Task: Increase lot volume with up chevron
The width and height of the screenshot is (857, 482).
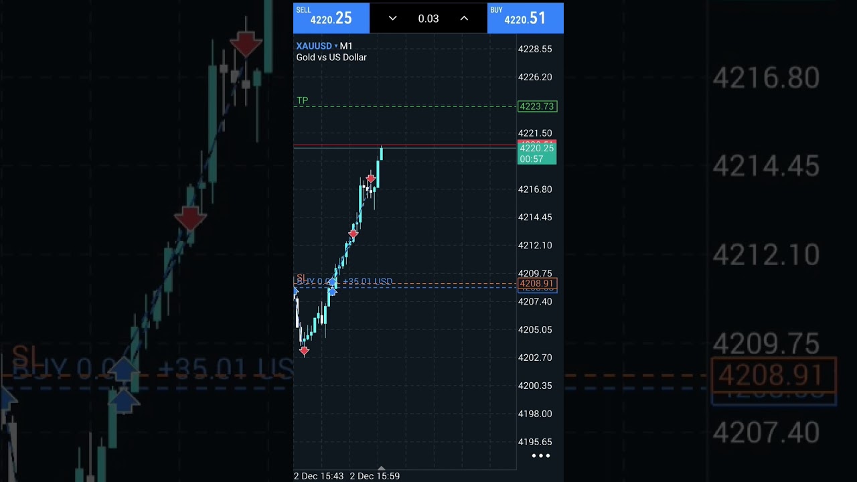Action: coord(464,18)
